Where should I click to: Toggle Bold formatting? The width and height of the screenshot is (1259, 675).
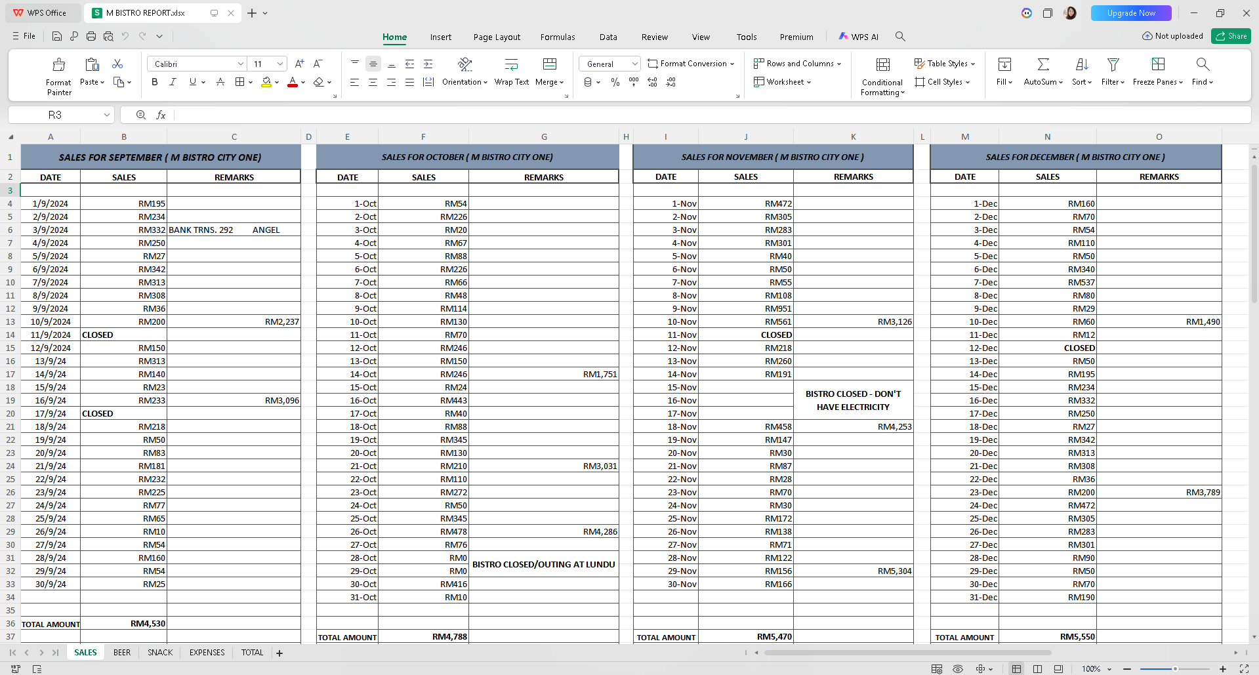[155, 82]
